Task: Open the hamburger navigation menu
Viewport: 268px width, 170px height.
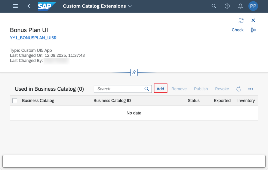Action: pos(16,6)
